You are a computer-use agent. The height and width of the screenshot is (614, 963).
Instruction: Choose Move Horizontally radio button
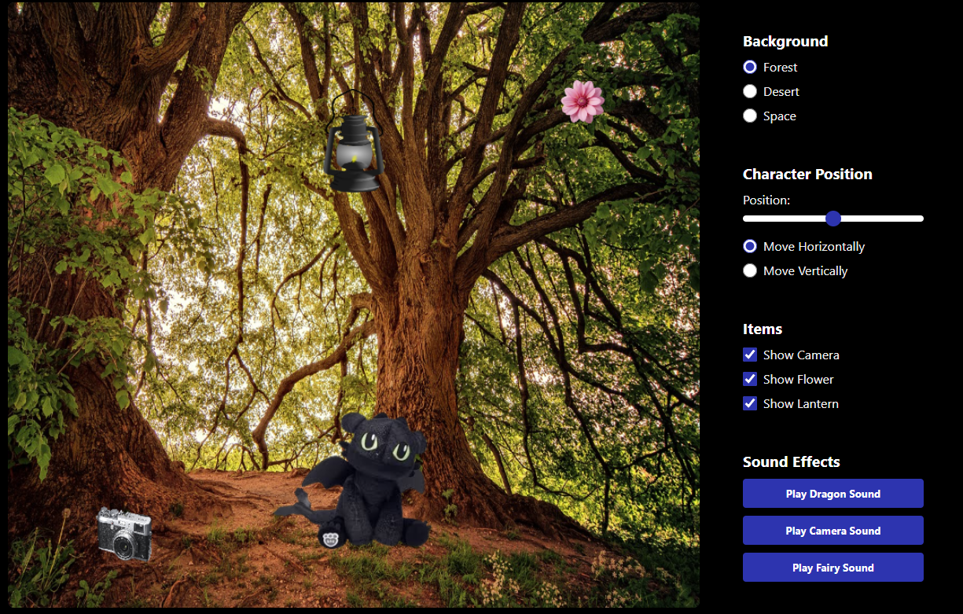pyautogui.click(x=750, y=247)
